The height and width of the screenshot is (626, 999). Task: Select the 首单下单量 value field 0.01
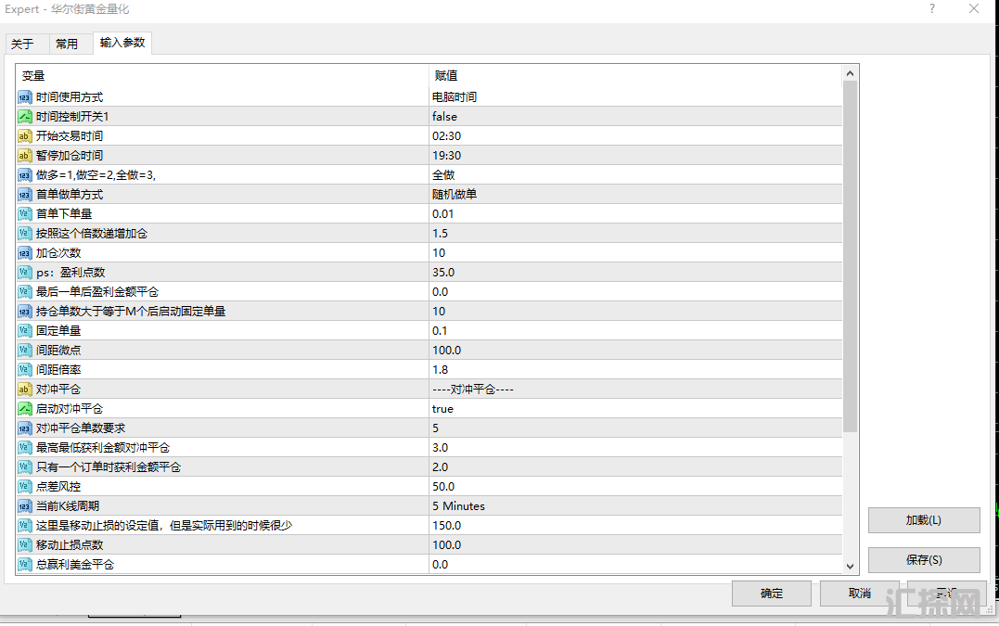[443, 214]
